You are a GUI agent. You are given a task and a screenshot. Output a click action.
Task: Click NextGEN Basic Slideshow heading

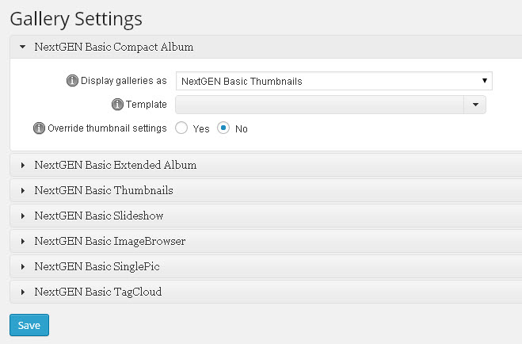(x=99, y=216)
